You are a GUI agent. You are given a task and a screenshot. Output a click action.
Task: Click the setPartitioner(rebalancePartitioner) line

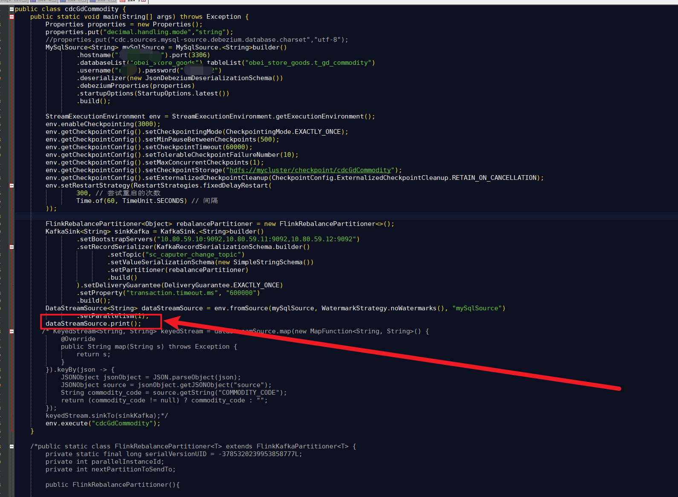pyautogui.click(x=178, y=270)
